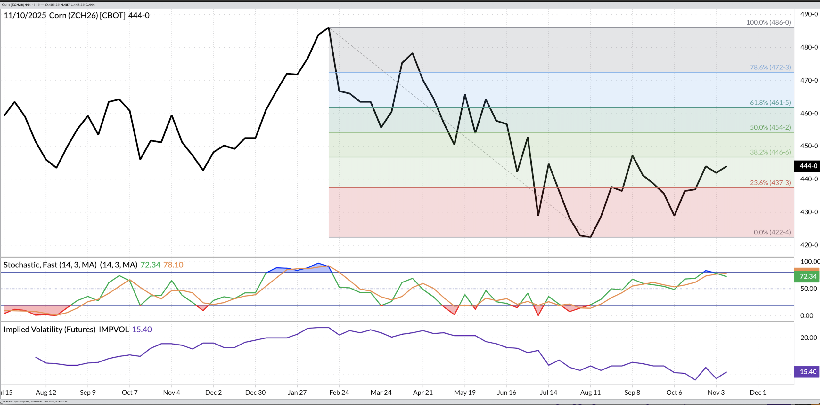
Task: Click the ZCH26 quote summary text in header bar
Action: coord(48,5)
